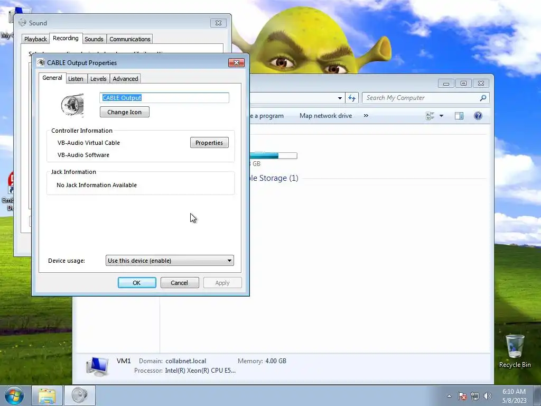
Task: Open the Start menu orb
Action: [14, 395]
